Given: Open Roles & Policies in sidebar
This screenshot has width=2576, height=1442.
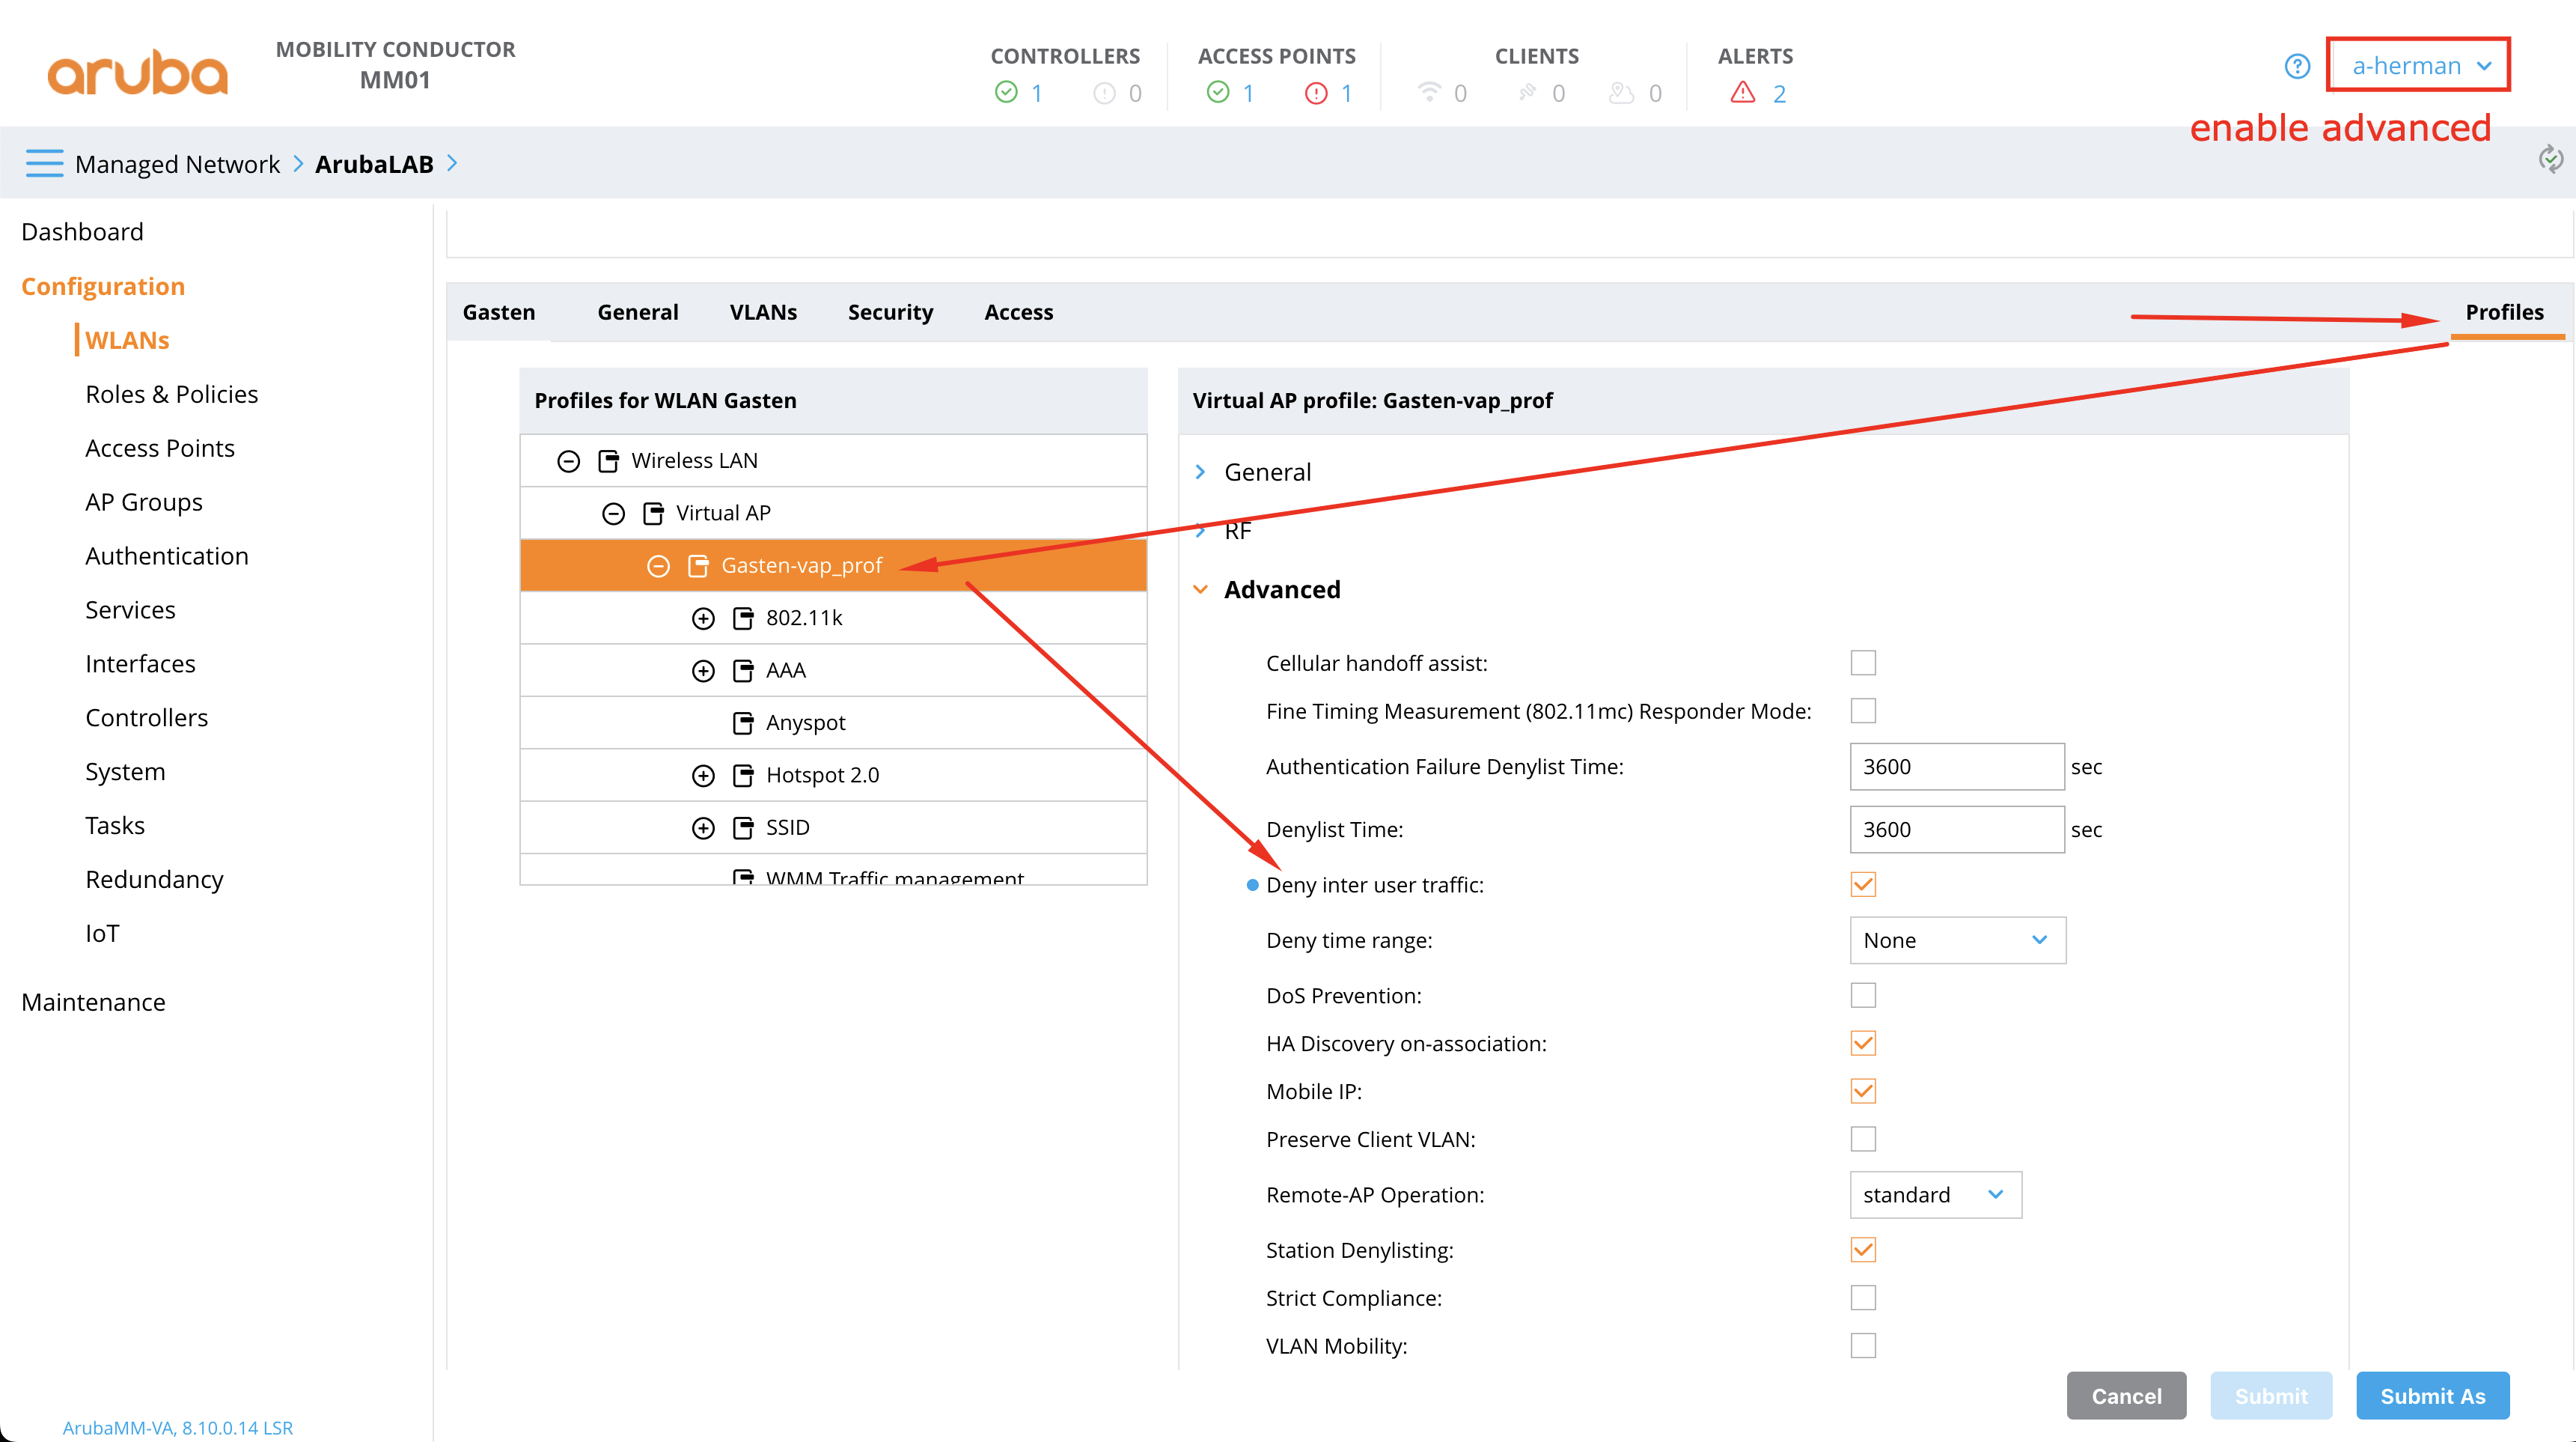Looking at the screenshot, I should [172, 395].
